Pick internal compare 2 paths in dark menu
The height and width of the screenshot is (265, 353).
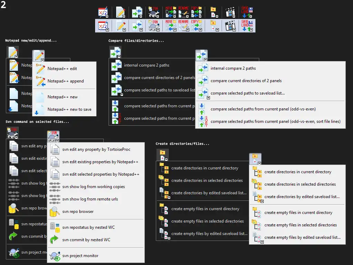pos(152,65)
